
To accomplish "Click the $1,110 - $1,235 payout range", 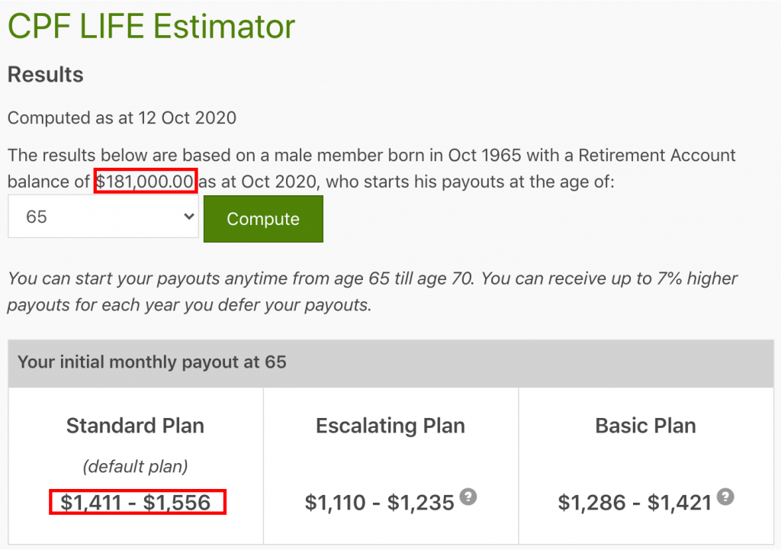I will [379, 503].
